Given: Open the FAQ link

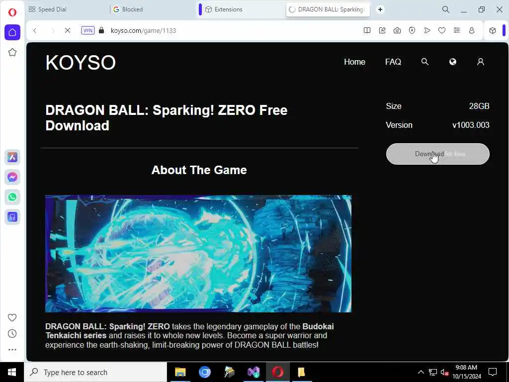Looking at the screenshot, I should pyautogui.click(x=393, y=62).
